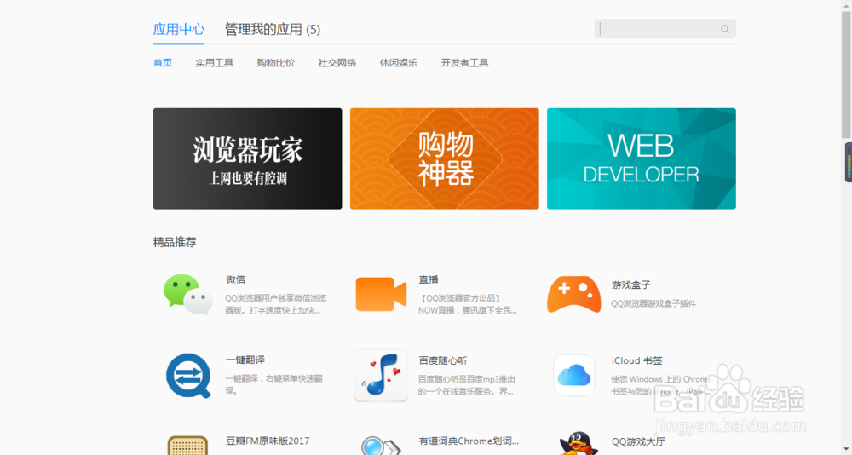Open the WEB DEVELOPER banner
The width and height of the screenshot is (852, 455).
(642, 158)
